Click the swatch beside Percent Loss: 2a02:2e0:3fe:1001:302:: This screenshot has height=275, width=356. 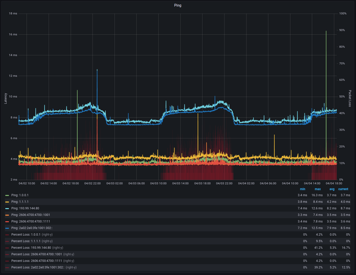coord(7,267)
